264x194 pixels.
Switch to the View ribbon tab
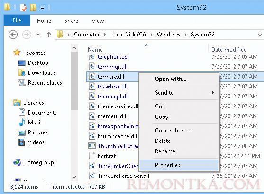[x=98, y=21]
